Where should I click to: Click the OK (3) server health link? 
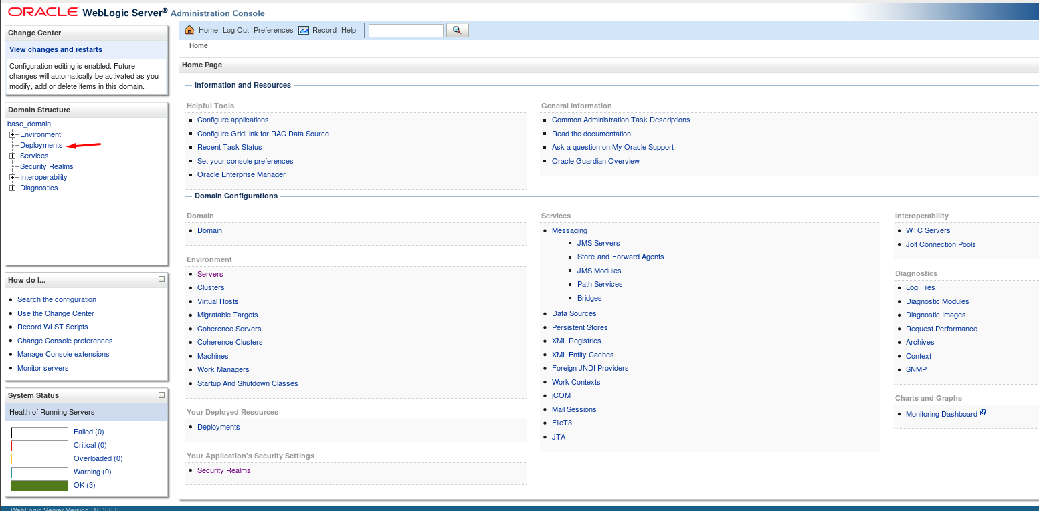coord(84,485)
